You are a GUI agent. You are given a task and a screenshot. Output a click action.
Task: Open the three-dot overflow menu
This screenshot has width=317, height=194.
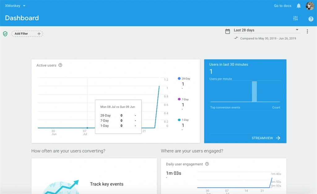coord(307,31)
